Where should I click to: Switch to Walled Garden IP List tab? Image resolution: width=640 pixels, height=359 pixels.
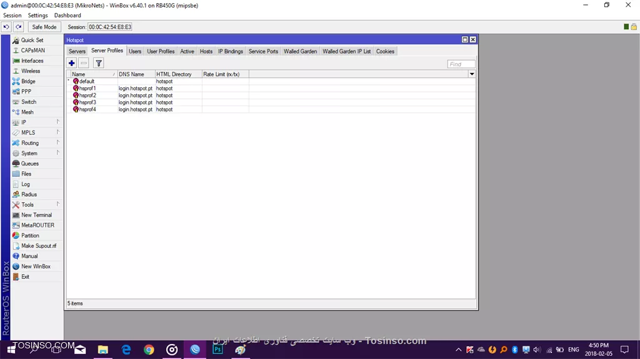pos(346,51)
